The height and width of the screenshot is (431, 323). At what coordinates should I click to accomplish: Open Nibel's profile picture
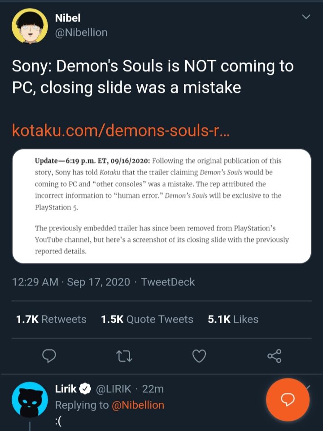(30, 26)
